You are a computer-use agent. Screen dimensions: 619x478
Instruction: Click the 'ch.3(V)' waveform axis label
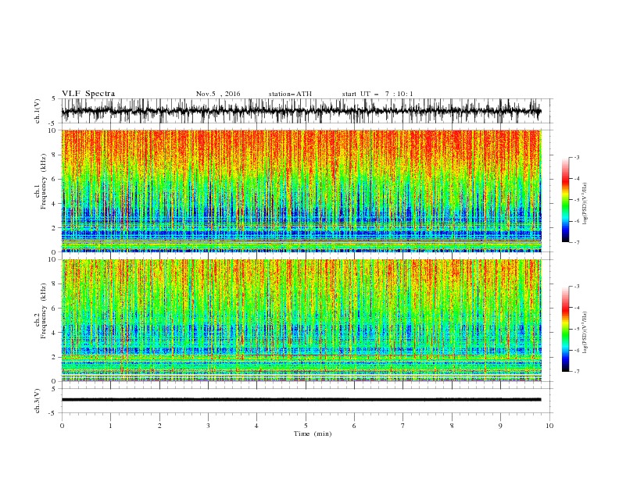tap(38, 401)
